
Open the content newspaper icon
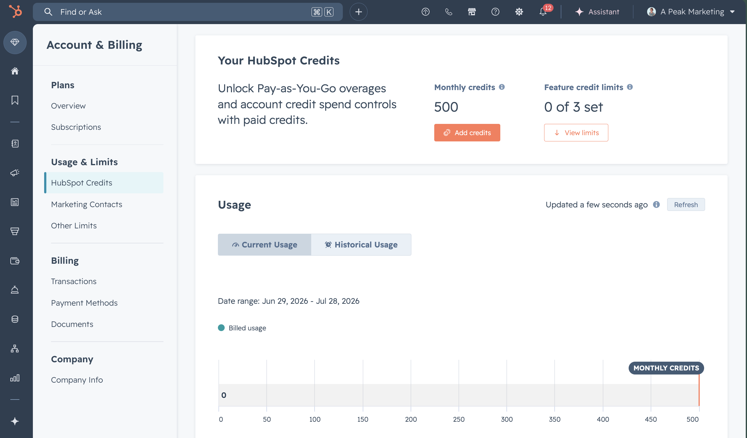[15, 202]
